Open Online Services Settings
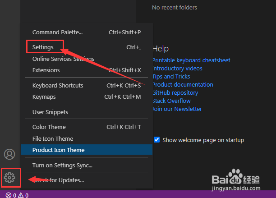The height and width of the screenshot is (198, 276). click(63, 59)
